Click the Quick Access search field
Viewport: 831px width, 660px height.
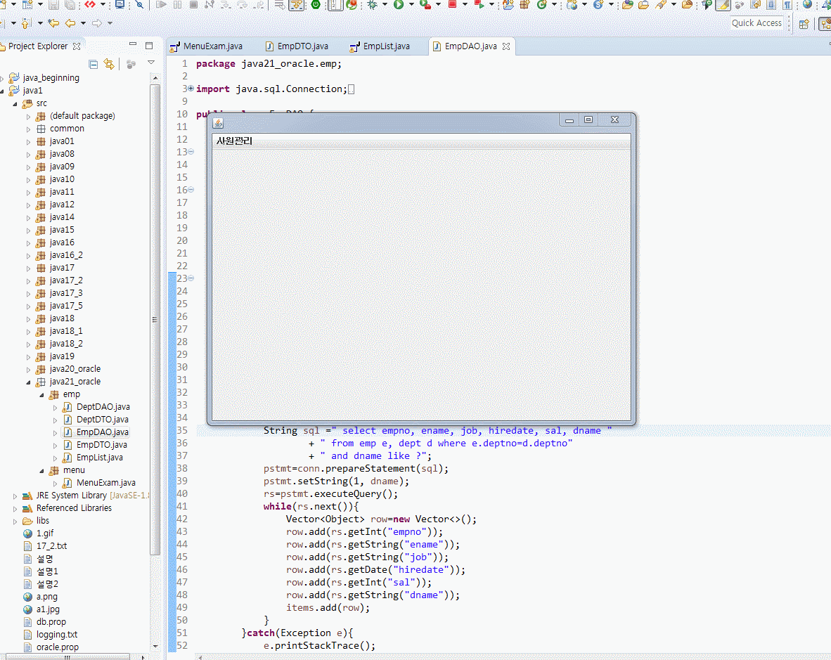tap(756, 23)
